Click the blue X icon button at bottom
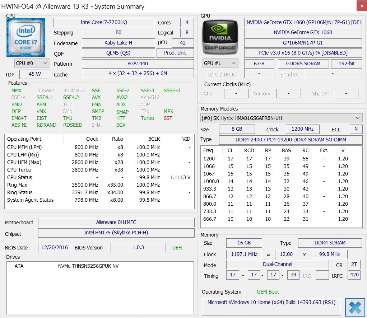 (355, 308)
